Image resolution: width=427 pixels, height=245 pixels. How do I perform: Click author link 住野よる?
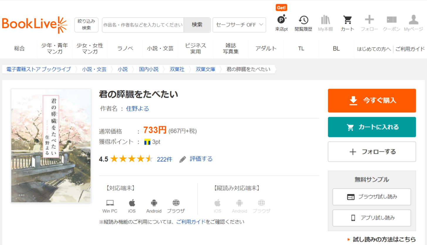(137, 109)
